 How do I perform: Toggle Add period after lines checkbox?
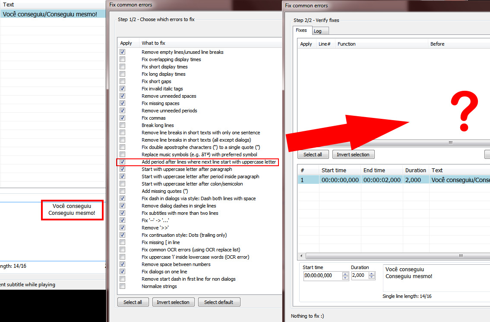click(x=123, y=162)
